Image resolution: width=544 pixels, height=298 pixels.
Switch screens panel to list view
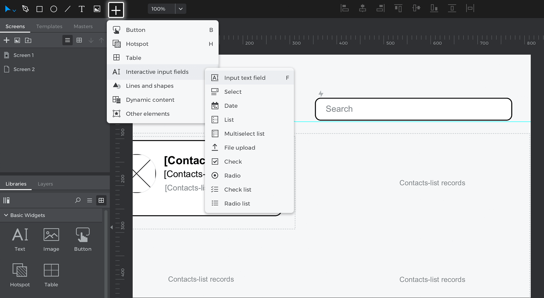click(x=67, y=40)
